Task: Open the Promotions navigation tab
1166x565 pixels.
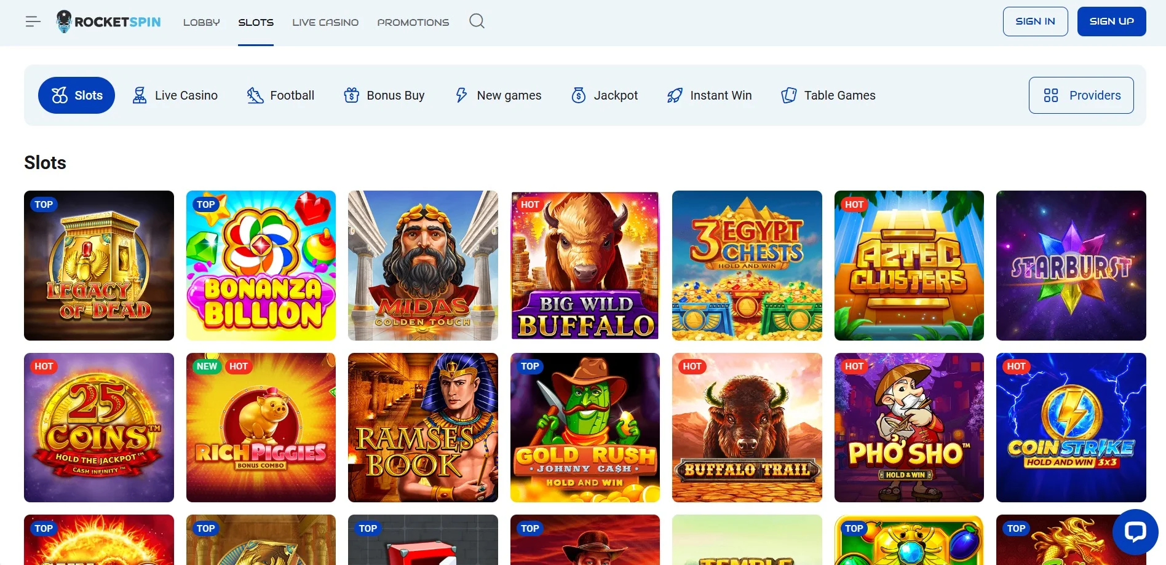Action: [x=413, y=22]
